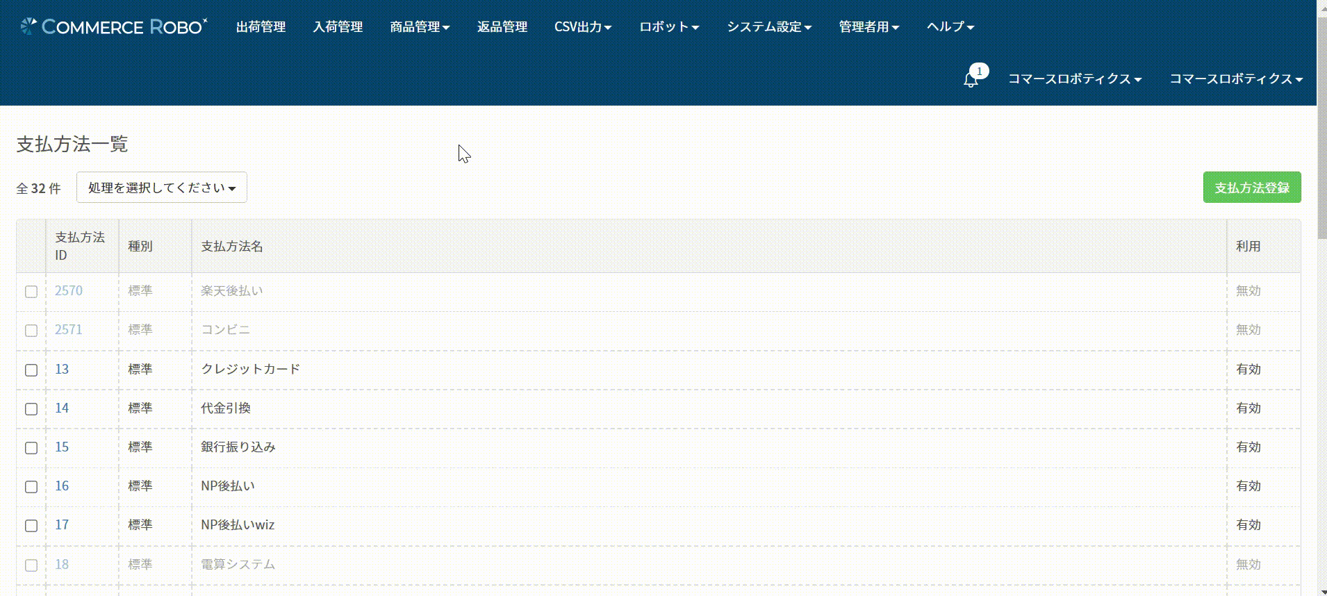Click the Commerce Robo logo
Viewport: 1327px width, 596px height.
(x=114, y=26)
